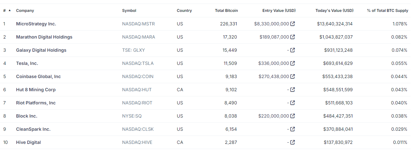Image resolution: width=415 pixels, height=150 pixels.
Task: Sort by Today's Value (USD) header
Action: 334,11
